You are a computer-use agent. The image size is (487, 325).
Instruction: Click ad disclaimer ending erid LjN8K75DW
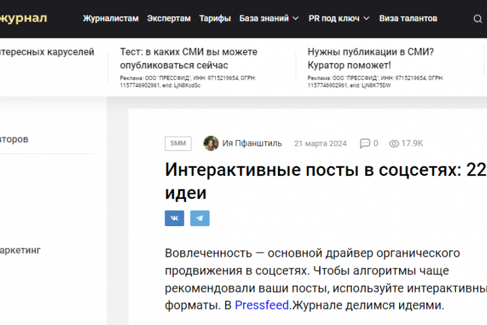[375, 82]
